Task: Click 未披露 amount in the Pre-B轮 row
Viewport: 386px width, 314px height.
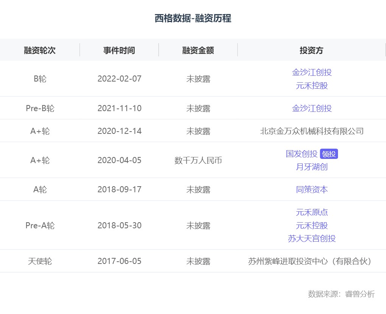Action: pos(198,108)
